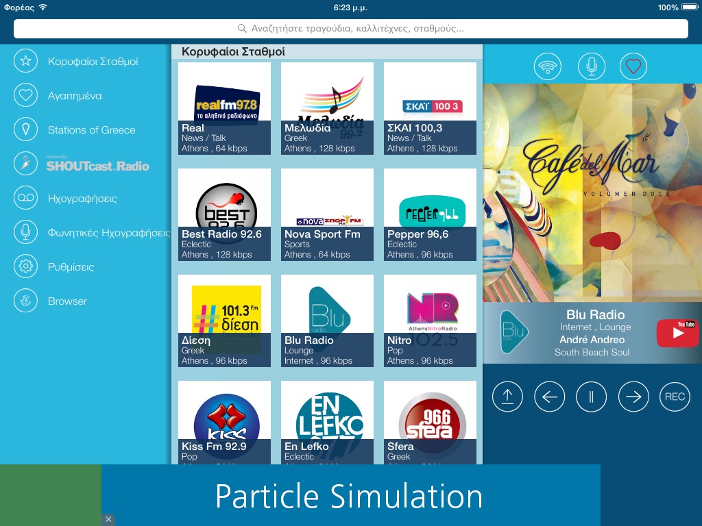
Task: Open Ηχογραφήσεις recordings menu
Action: (82, 199)
